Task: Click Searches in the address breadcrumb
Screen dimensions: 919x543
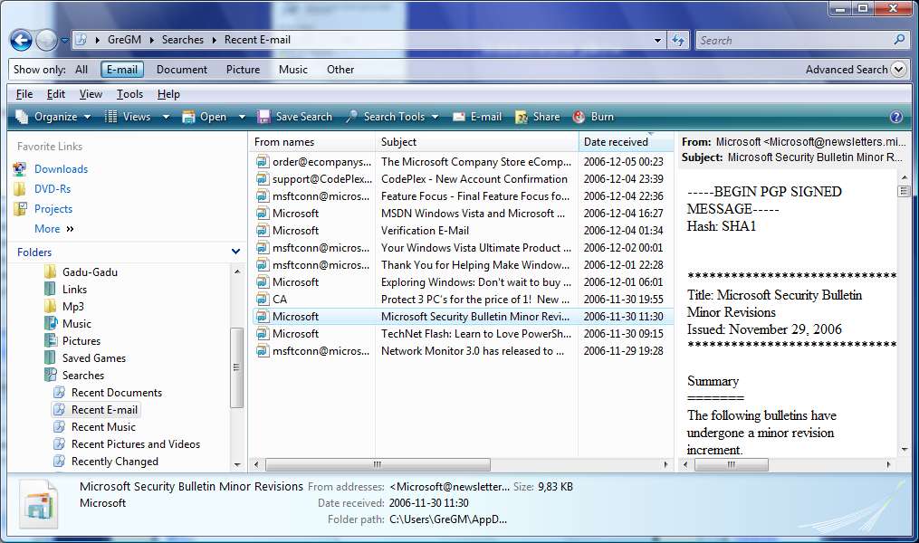Action: (182, 40)
